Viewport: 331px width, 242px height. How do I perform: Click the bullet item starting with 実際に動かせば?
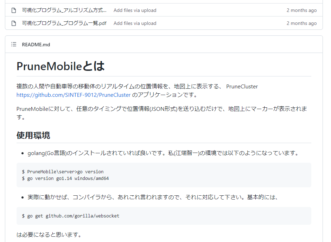(153, 197)
